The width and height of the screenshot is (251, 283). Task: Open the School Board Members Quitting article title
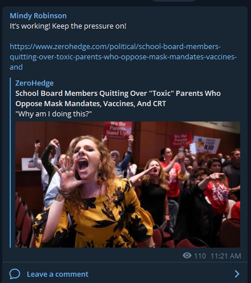click(x=118, y=98)
